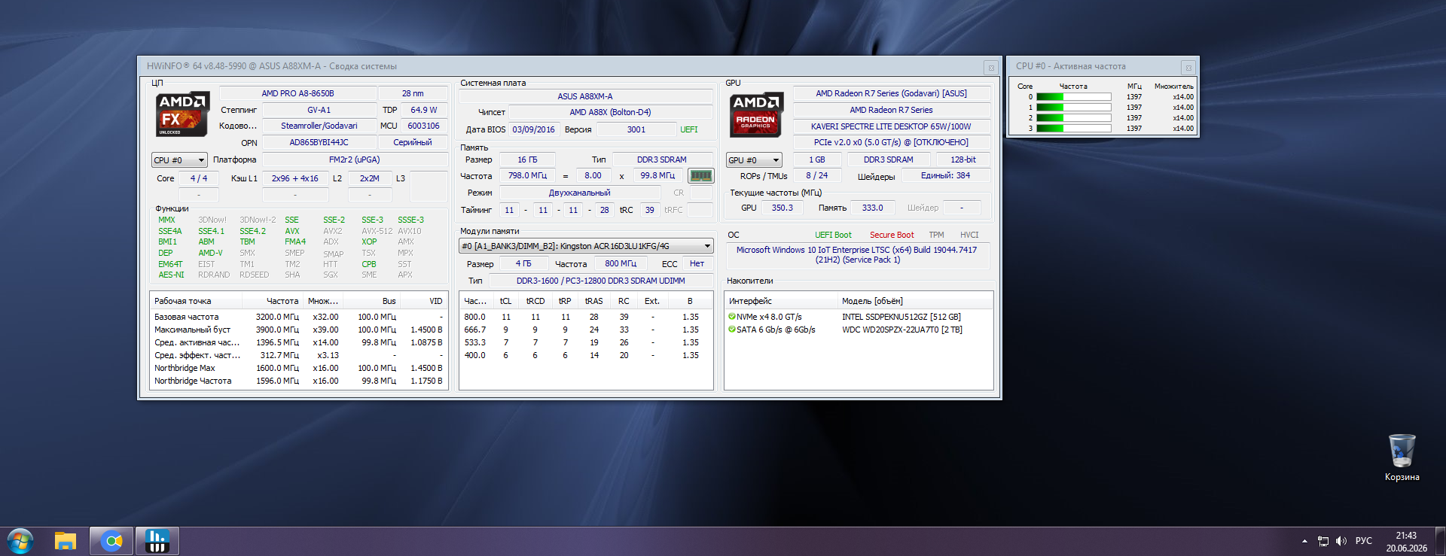Viewport: 1446px width, 556px height.
Task: Click the HVCI label
Action: pos(969,235)
